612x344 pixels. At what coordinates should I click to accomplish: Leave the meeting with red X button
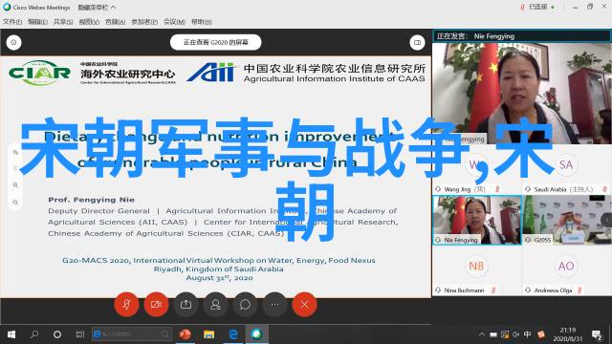tap(304, 305)
